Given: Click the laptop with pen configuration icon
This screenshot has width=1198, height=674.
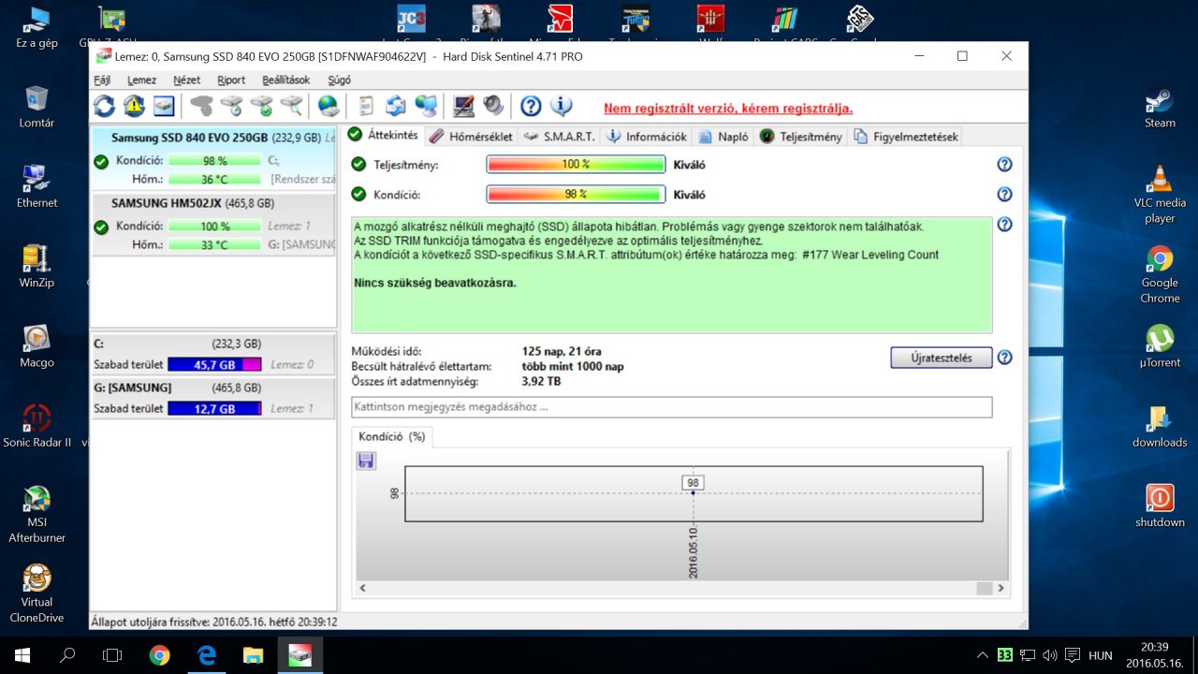Looking at the screenshot, I should (462, 106).
